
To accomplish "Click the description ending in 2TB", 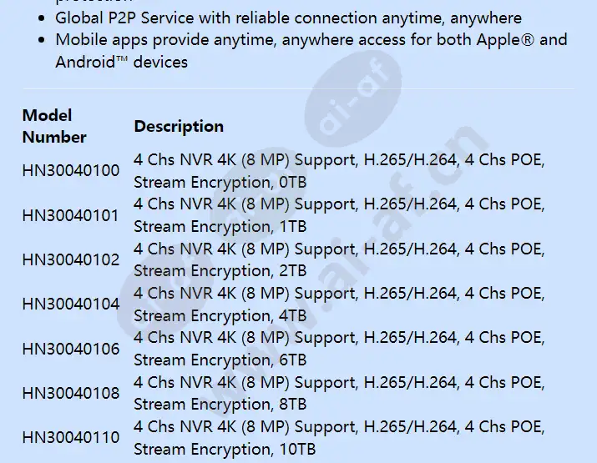I will (x=339, y=259).
